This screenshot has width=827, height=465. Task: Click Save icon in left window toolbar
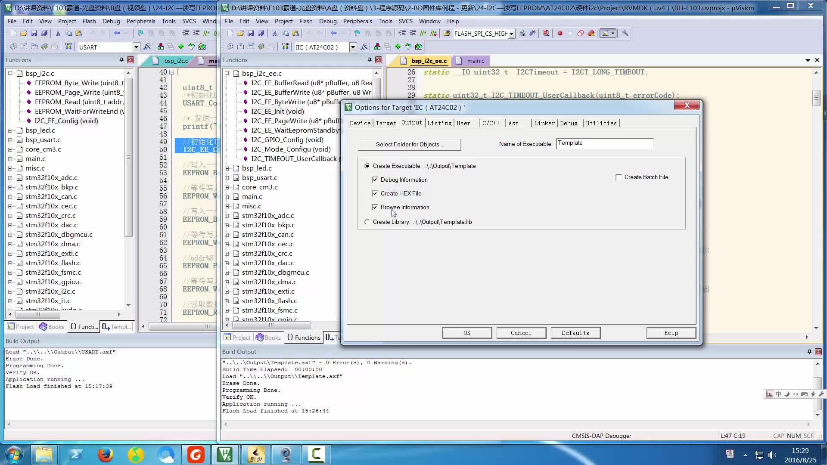34,33
